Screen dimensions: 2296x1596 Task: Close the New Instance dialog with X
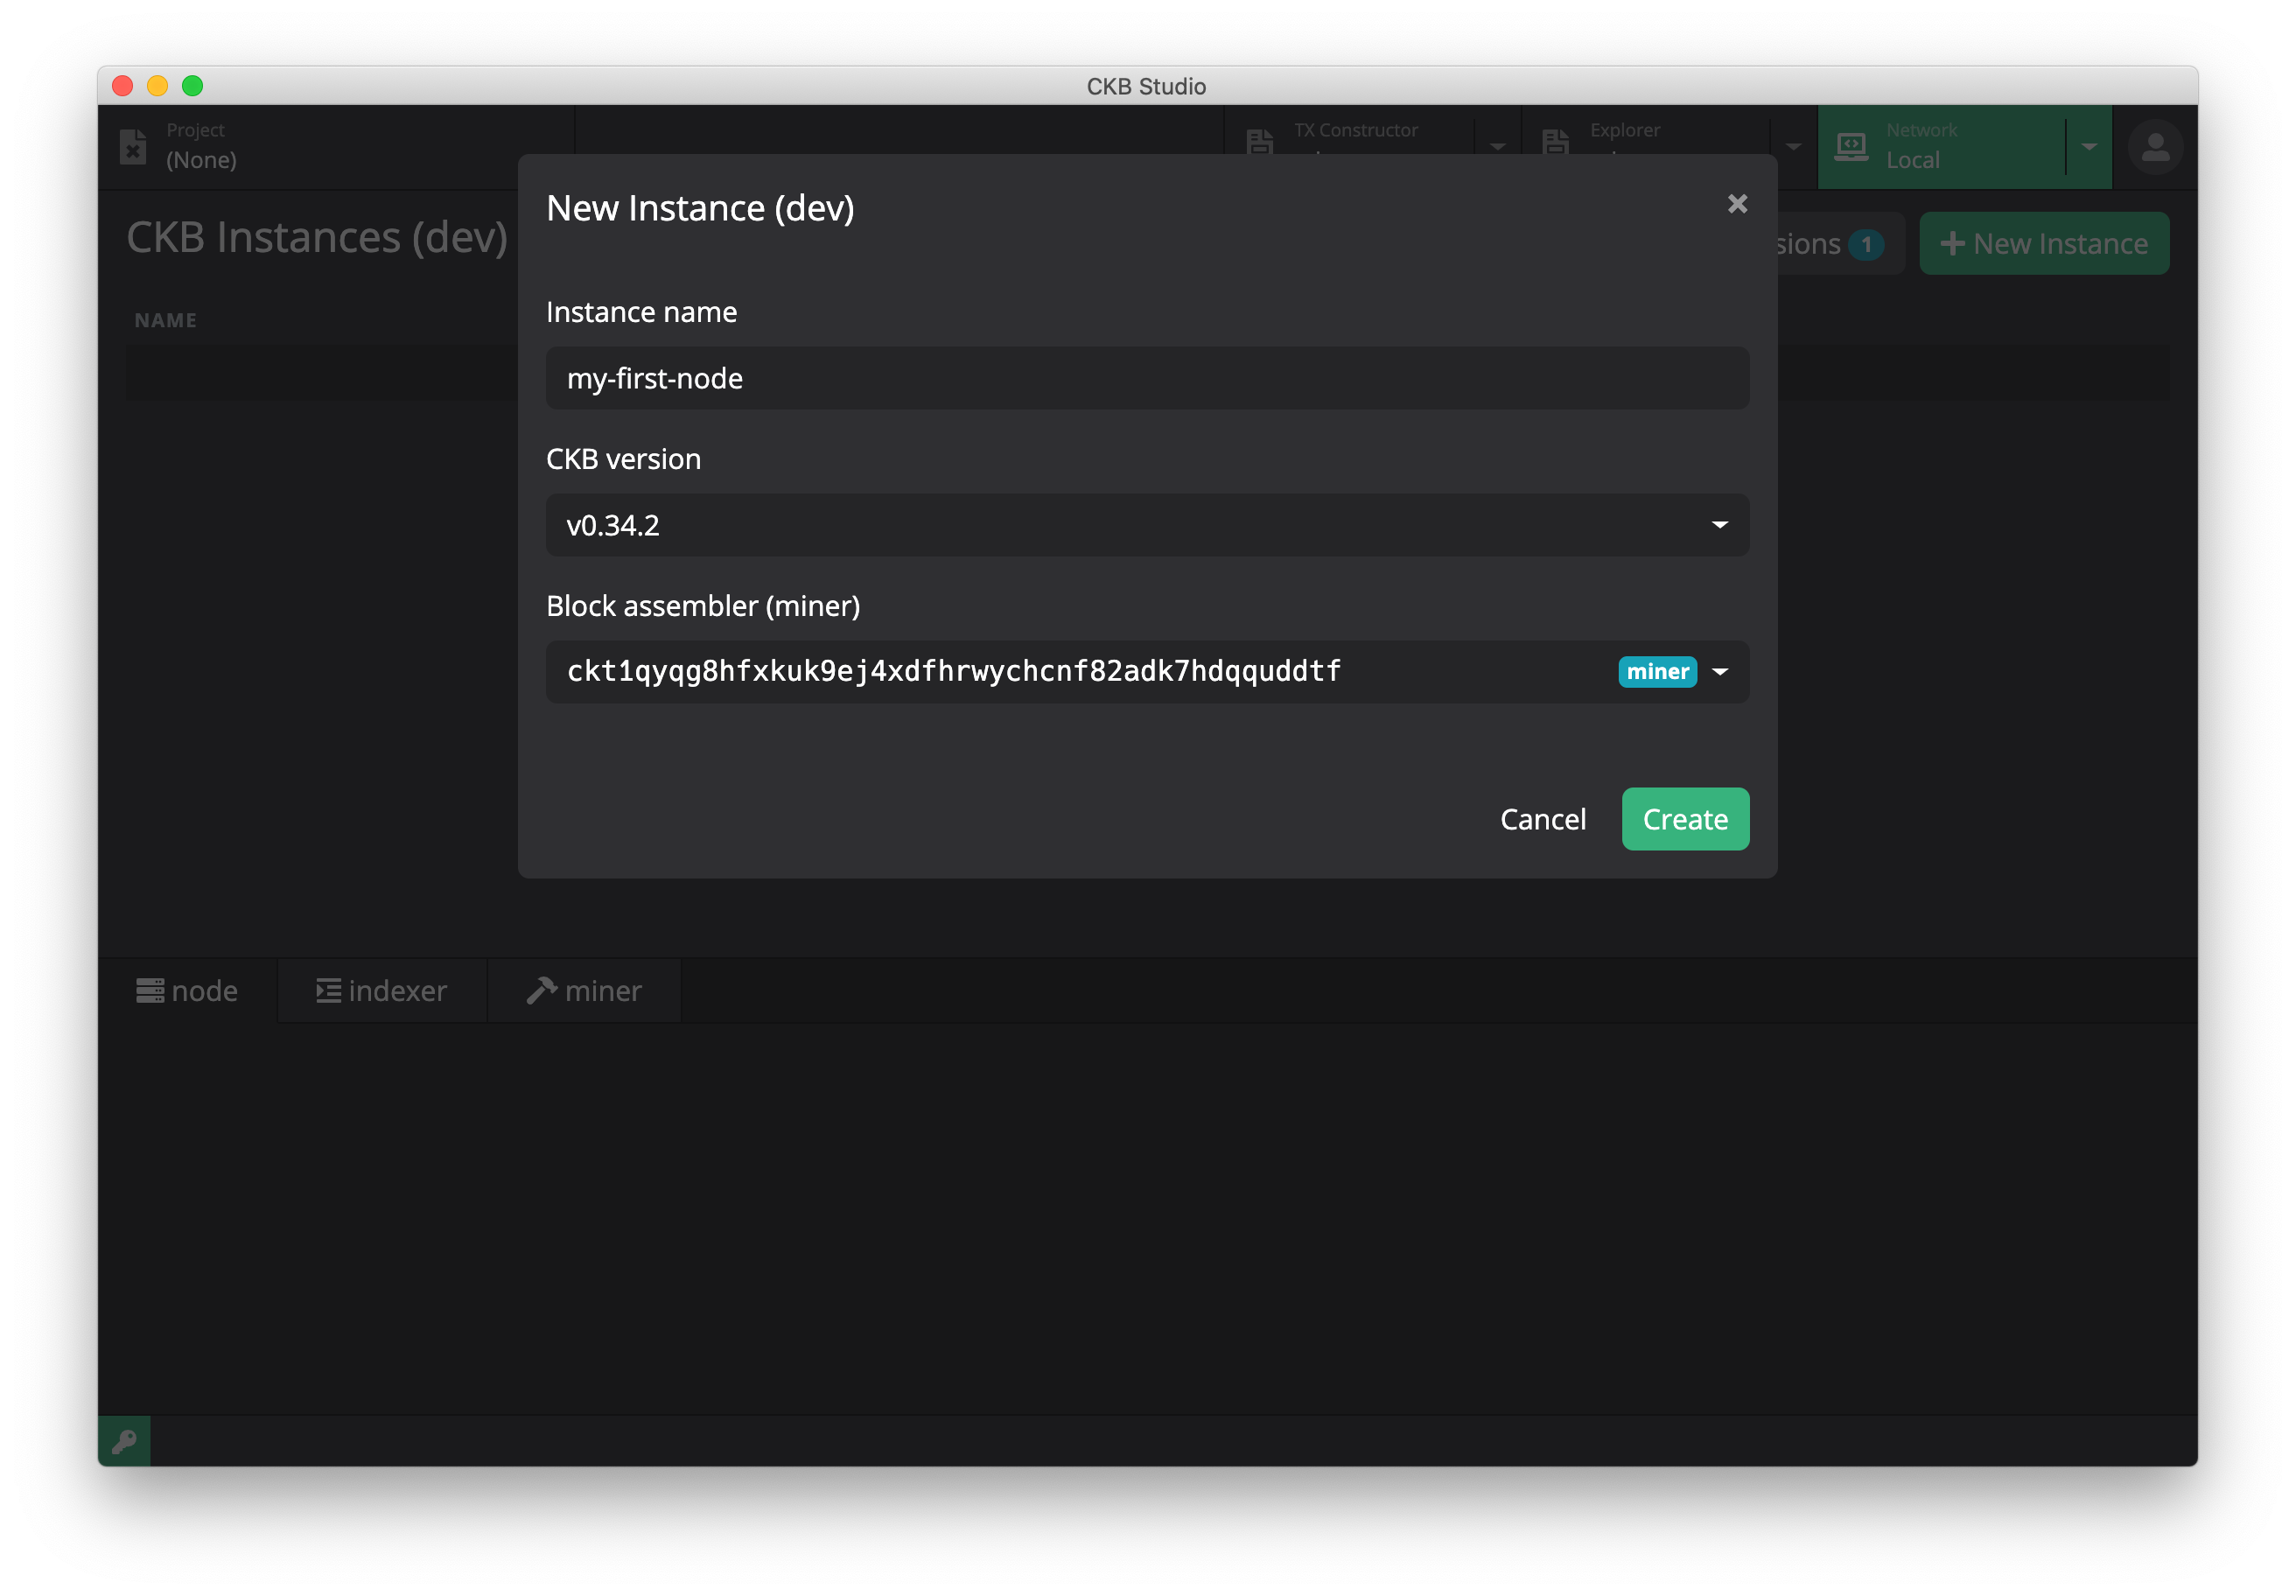(x=1737, y=204)
